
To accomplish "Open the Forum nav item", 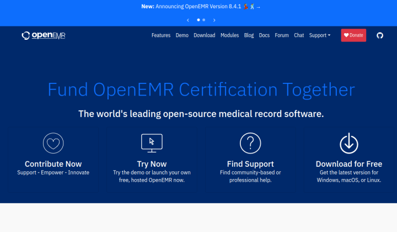I will (282, 35).
